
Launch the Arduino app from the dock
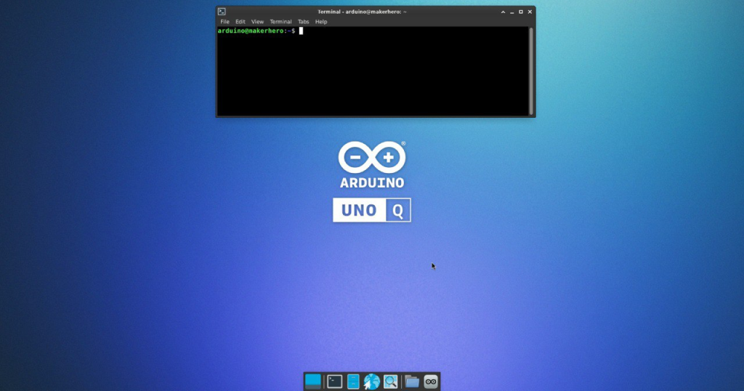point(430,382)
